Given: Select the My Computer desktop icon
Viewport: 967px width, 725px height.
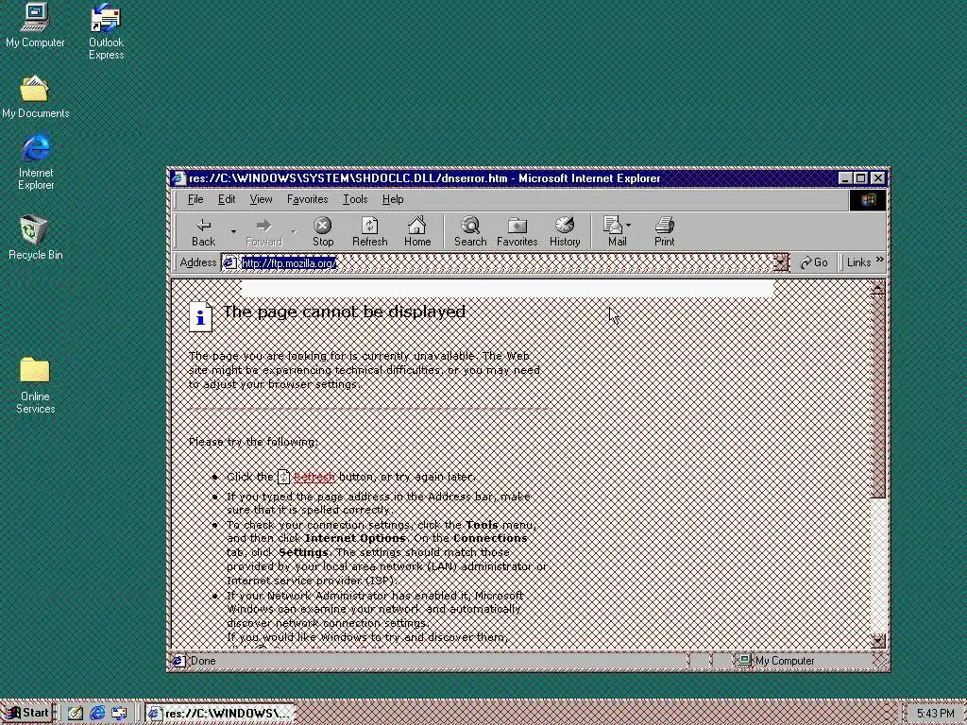Looking at the screenshot, I should (x=35, y=25).
